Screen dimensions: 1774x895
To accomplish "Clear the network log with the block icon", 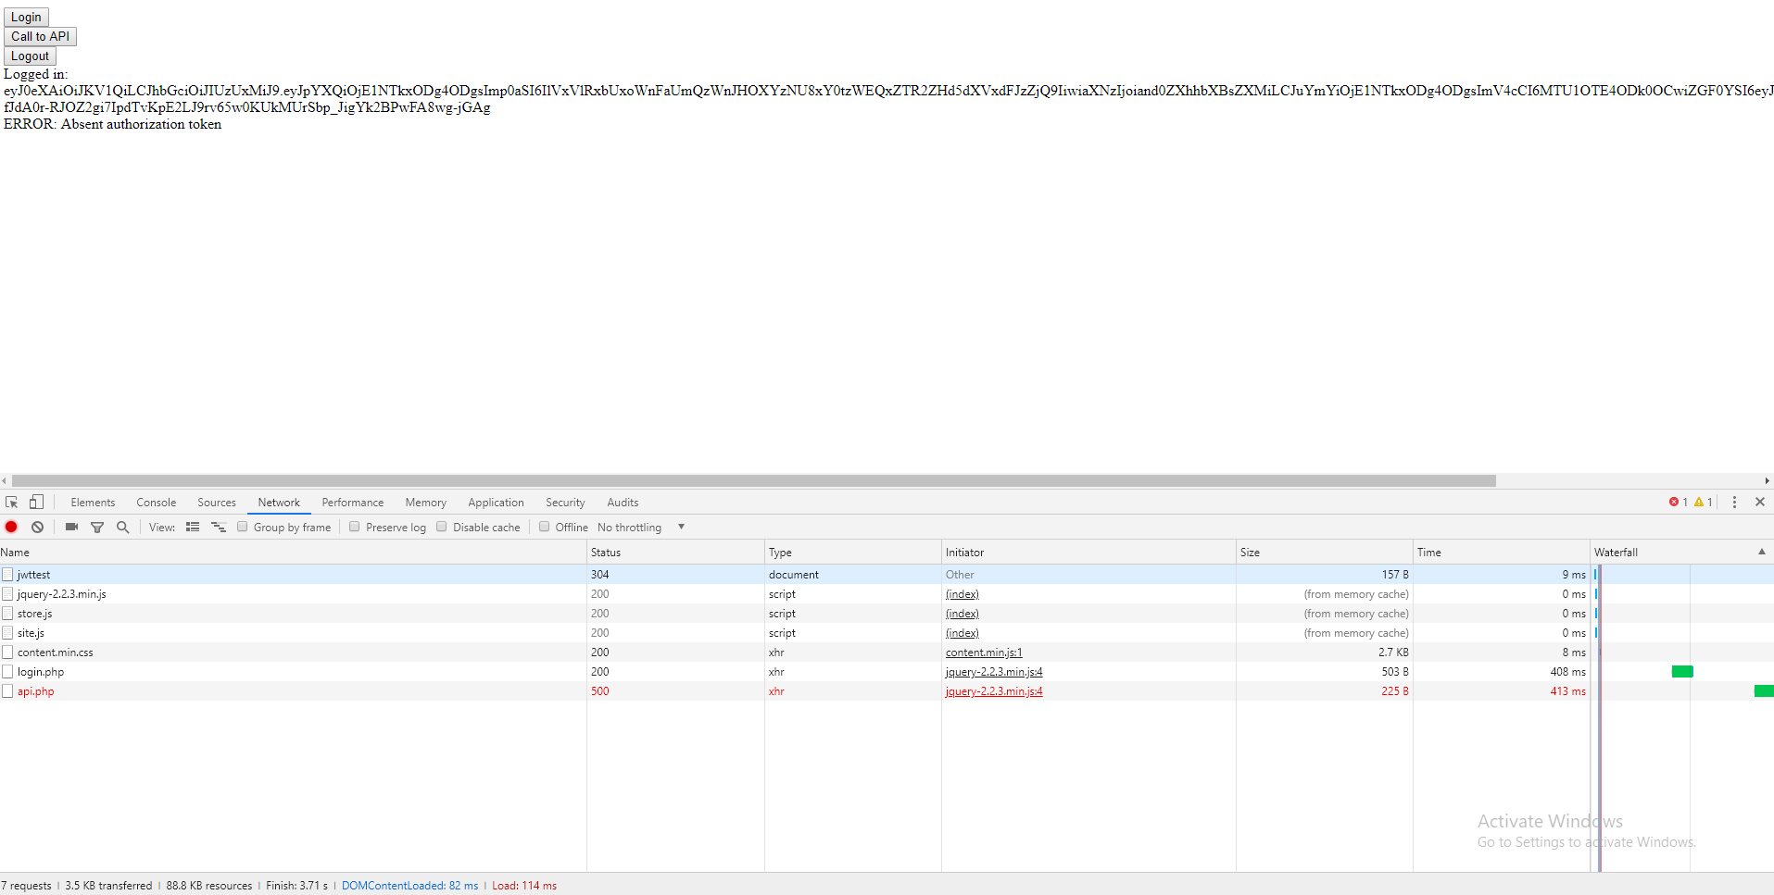I will coord(37,527).
